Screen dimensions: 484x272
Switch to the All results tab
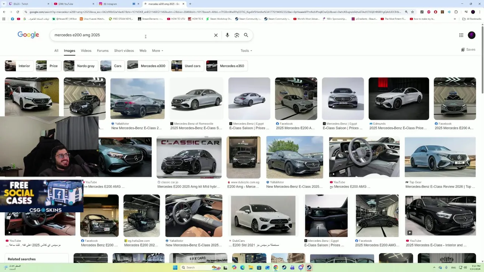pos(56,51)
